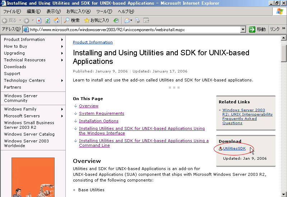Click the Installation Options anchor link
Screen dimensions: 287x197
coord(98,121)
